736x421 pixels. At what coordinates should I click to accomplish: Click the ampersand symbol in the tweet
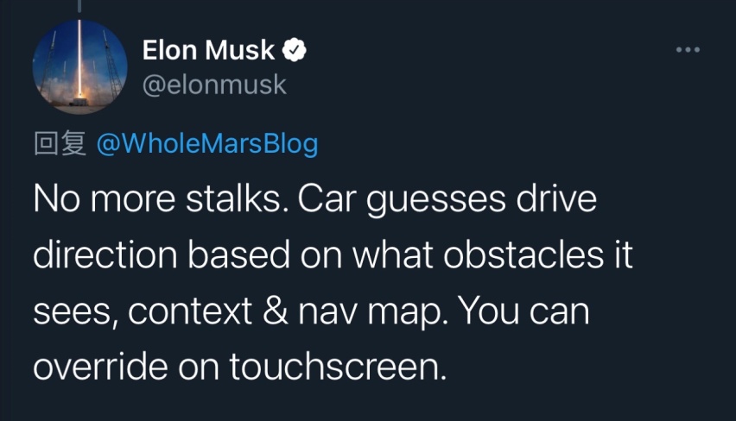pyautogui.click(x=276, y=311)
